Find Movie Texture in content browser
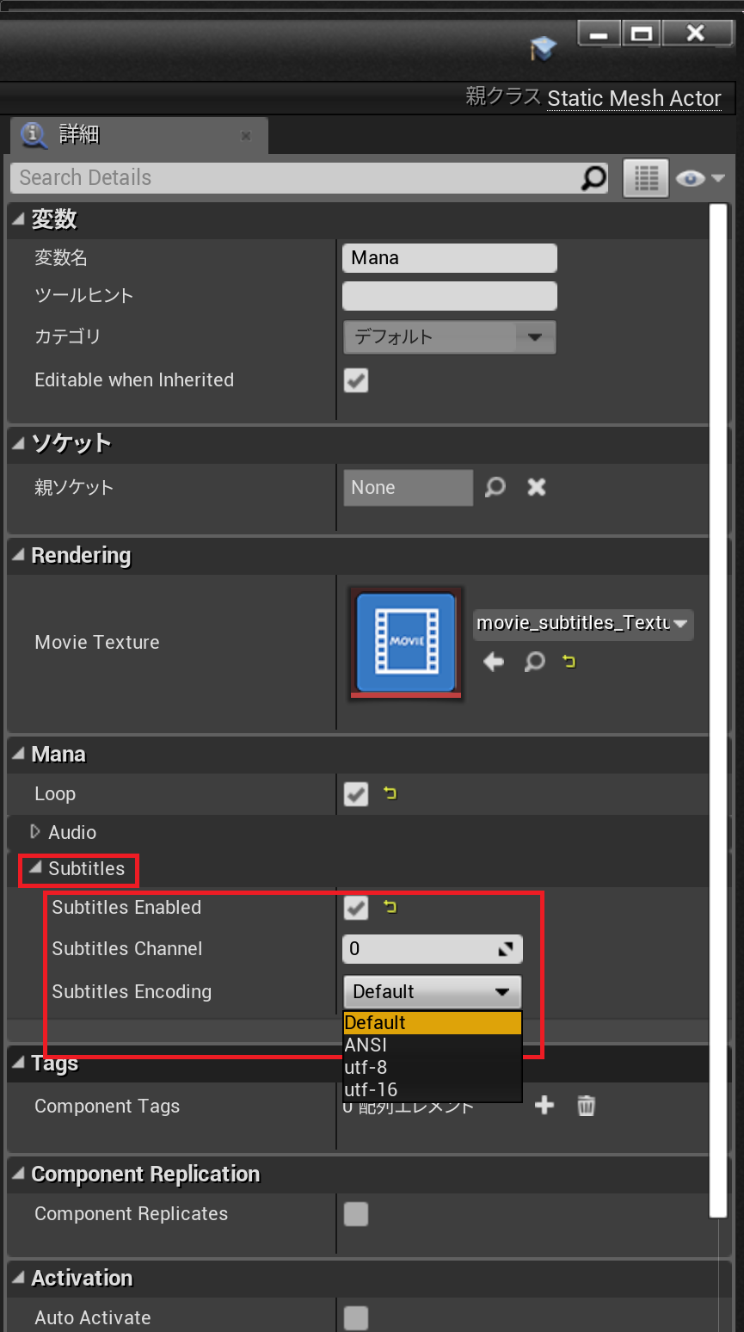Screen dimensions: 744x1332 pos(535,662)
